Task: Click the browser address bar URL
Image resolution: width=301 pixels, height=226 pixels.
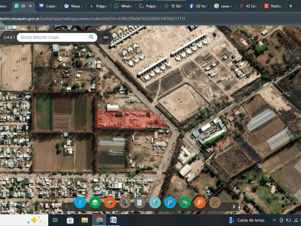Action: tap(92, 19)
